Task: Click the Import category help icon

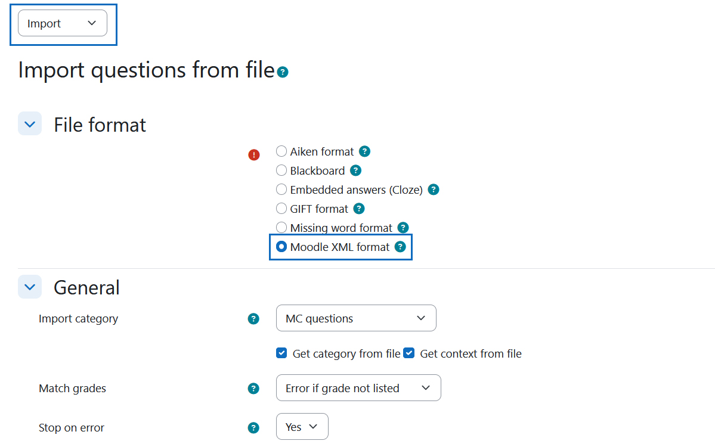Action: [253, 319]
